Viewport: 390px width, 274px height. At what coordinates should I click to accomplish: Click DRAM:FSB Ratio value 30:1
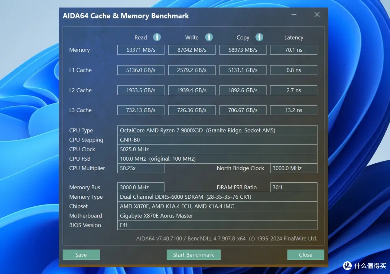click(294, 187)
